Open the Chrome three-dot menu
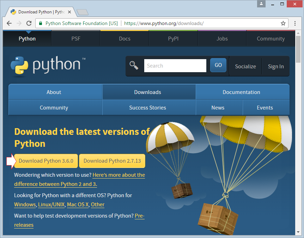The height and width of the screenshot is (238, 304). click(295, 24)
